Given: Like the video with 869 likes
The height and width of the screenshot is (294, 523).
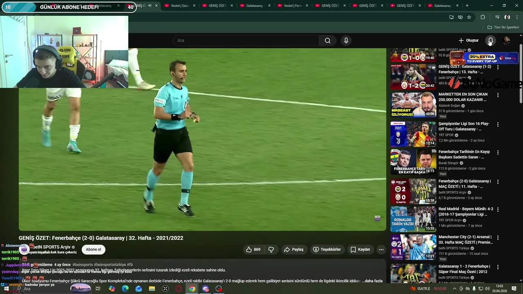Looking at the screenshot, I should coord(253,249).
